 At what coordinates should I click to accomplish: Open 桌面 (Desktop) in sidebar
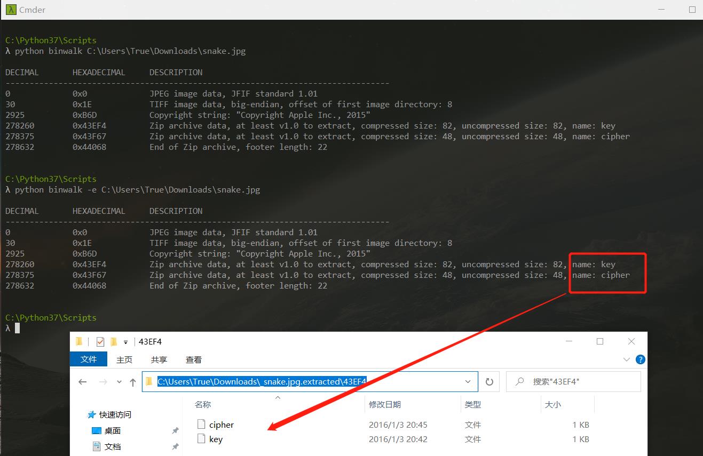click(x=113, y=431)
